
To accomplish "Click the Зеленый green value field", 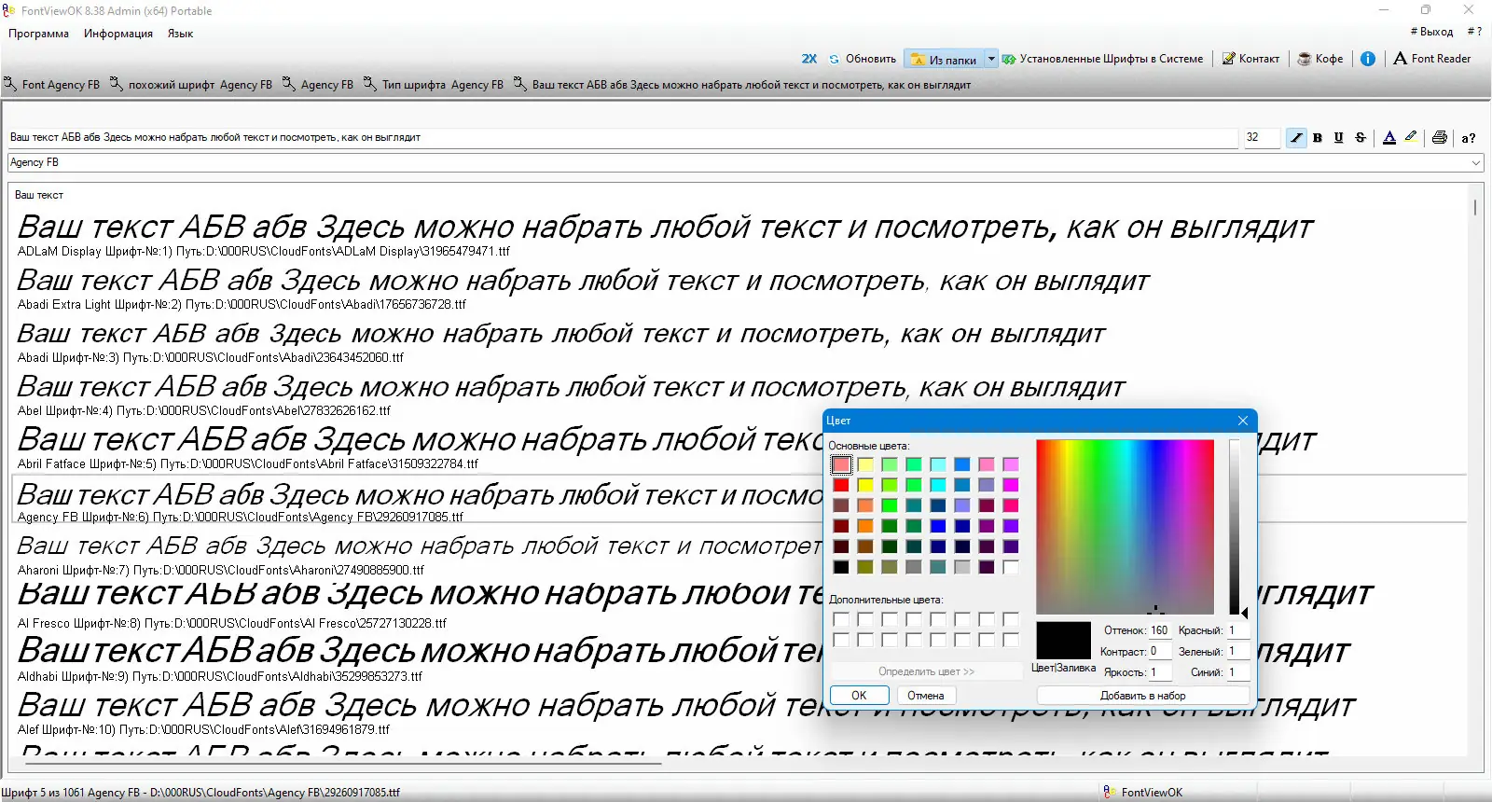I will (1237, 652).
